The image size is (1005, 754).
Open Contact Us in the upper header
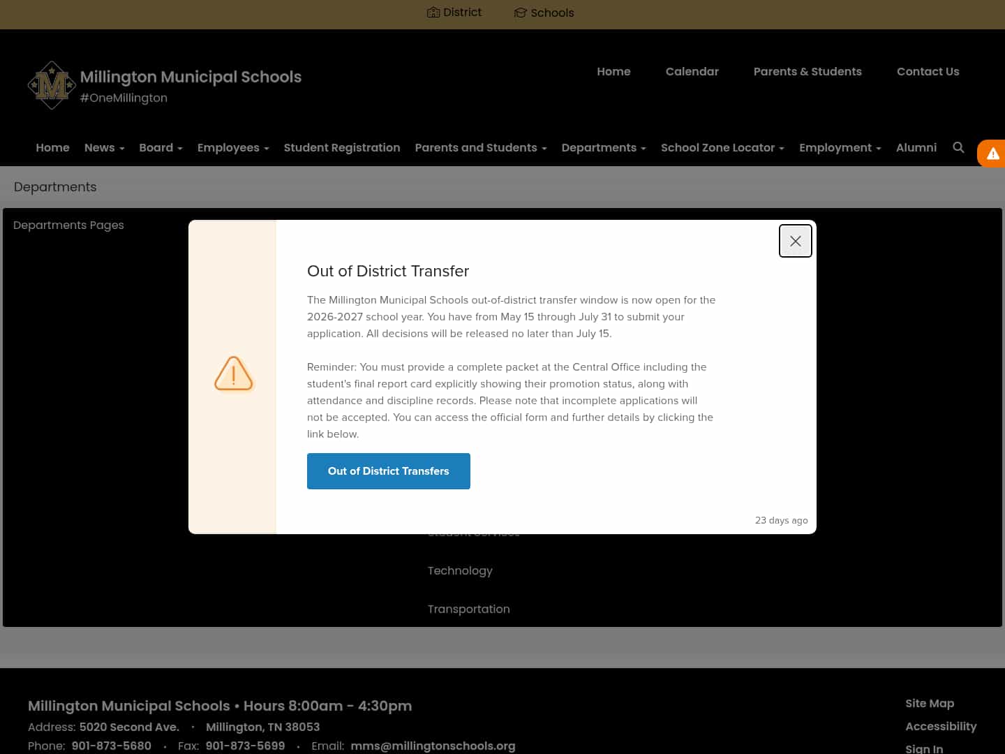click(928, 71)
